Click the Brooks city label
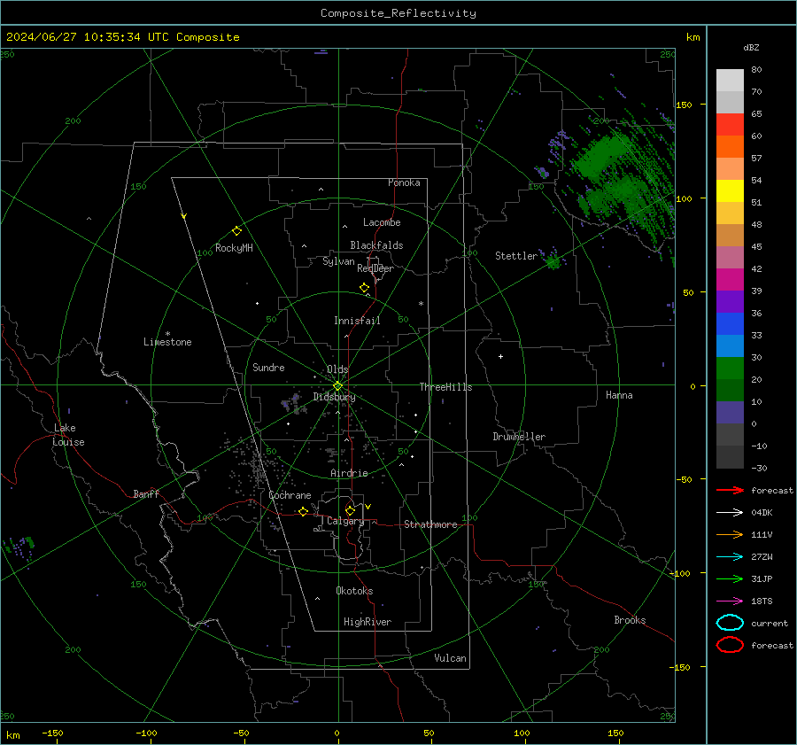 630,620
